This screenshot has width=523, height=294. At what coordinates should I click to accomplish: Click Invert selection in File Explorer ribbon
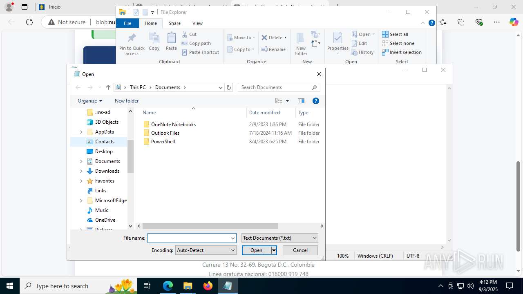402,52
